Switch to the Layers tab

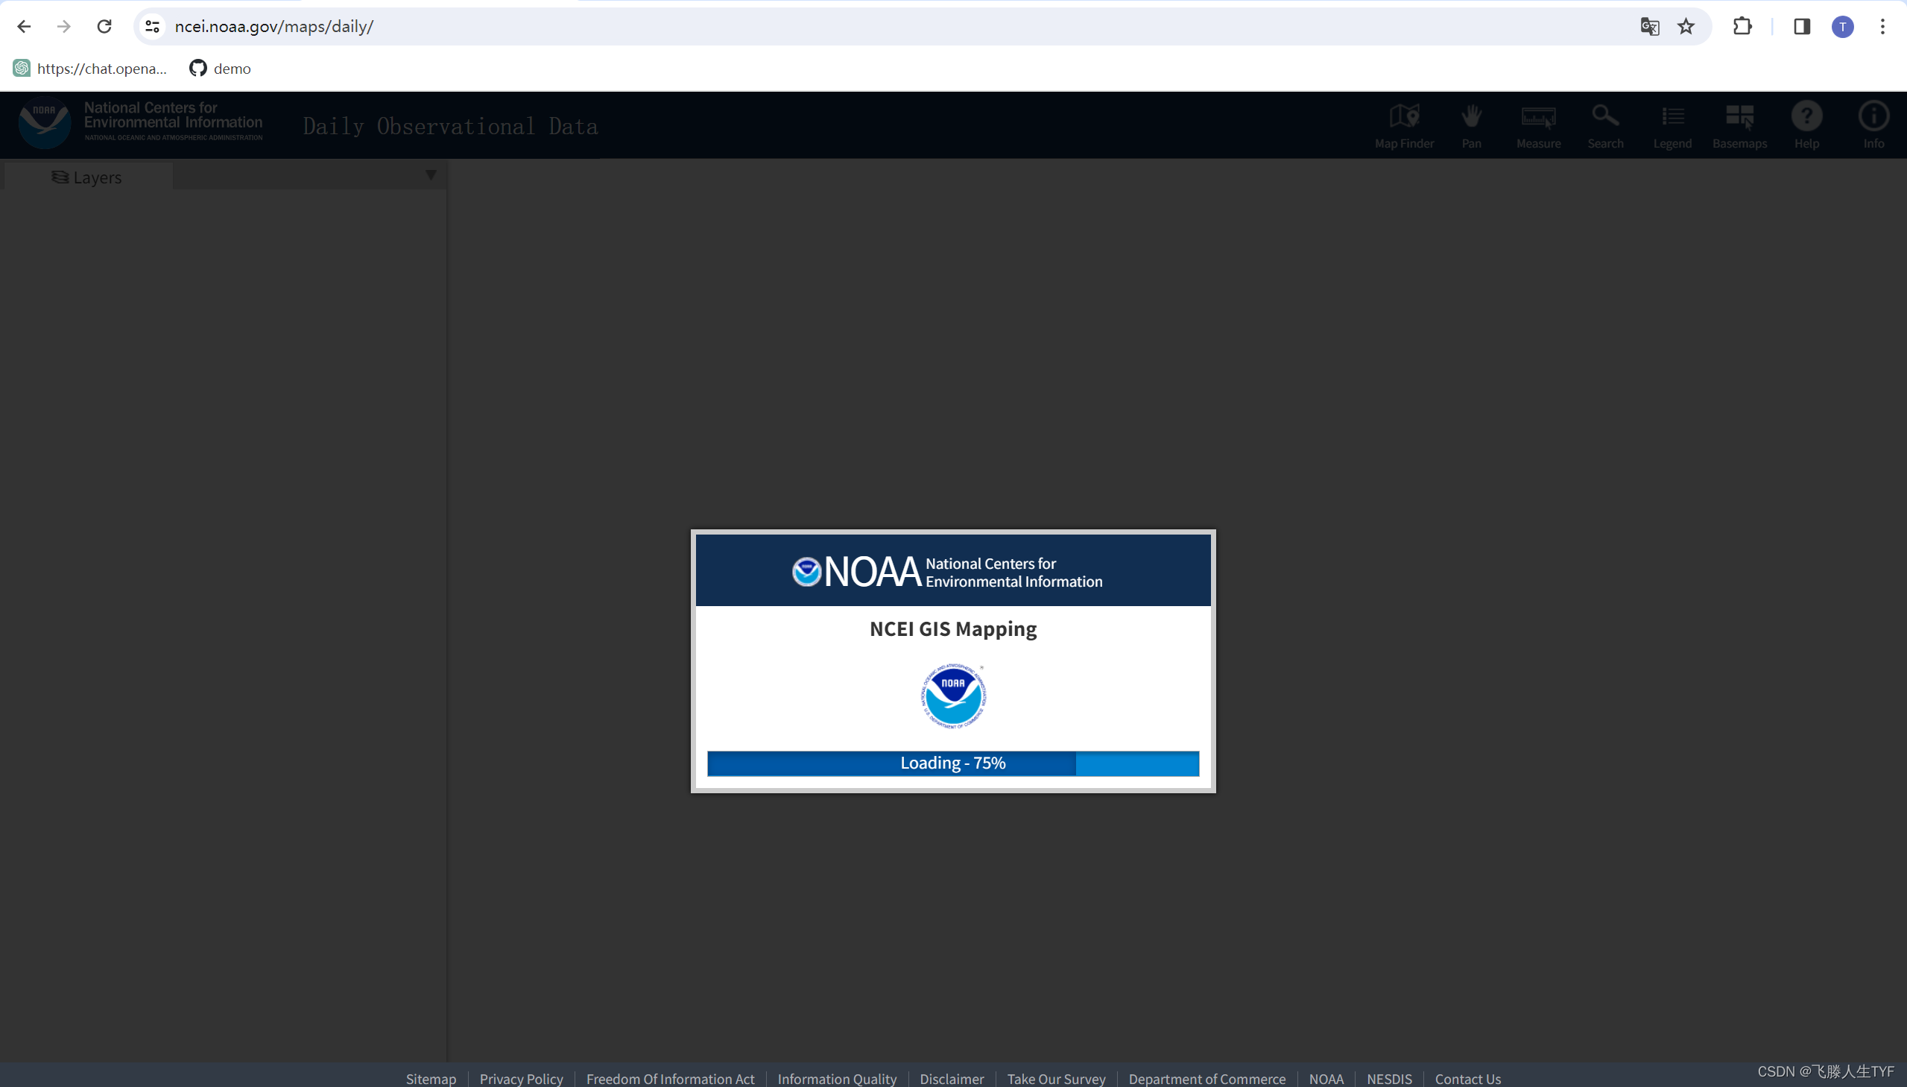87,177
